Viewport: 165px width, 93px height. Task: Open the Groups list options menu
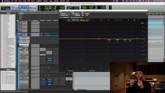[x=15, y=69]
